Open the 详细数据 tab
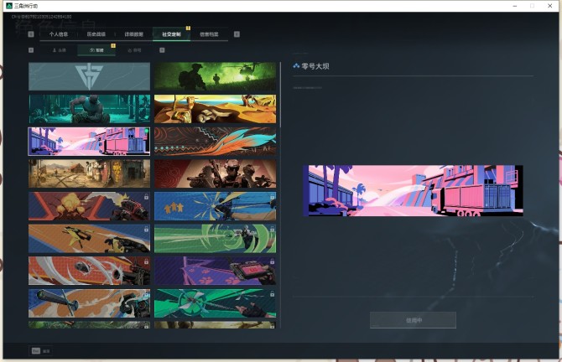 pos(133,34)
